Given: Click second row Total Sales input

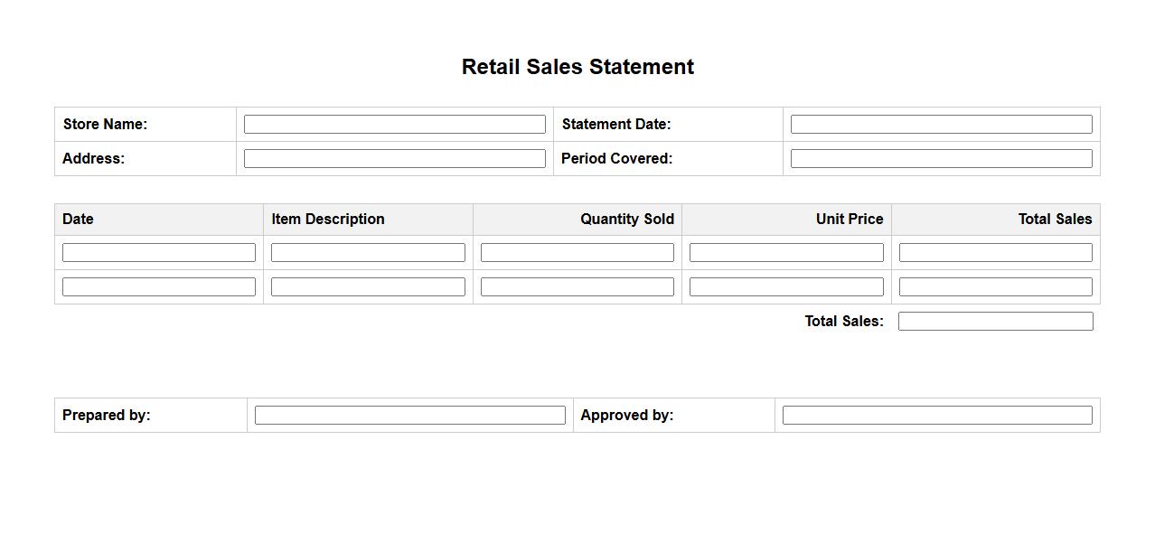Looking at the screenshot, I should tap(995, 287).
